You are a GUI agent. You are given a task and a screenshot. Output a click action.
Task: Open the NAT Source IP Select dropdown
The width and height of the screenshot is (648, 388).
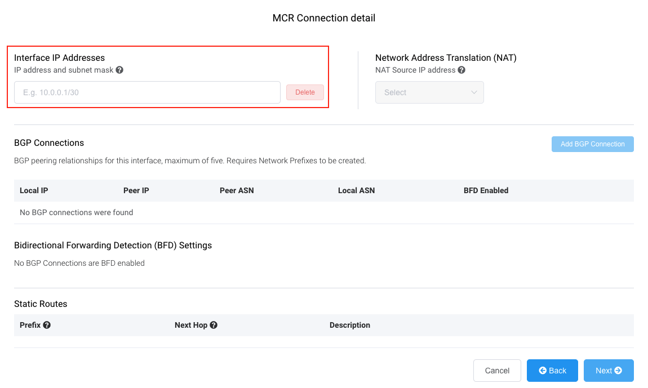tap(429, 92)
